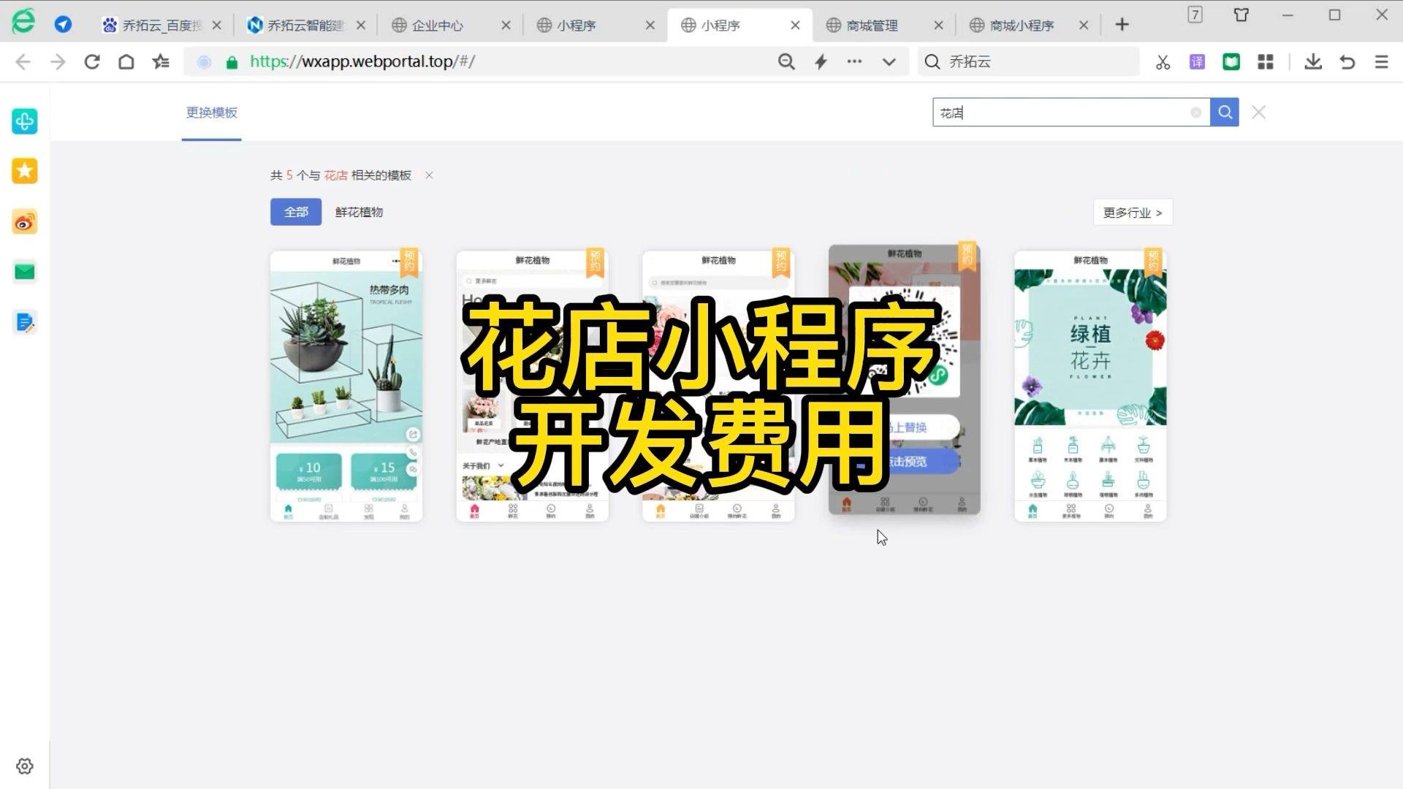Switch to the 商城管理 browser tab
This screenshot has width=1403, height=789.
click(x=871, y=26)
